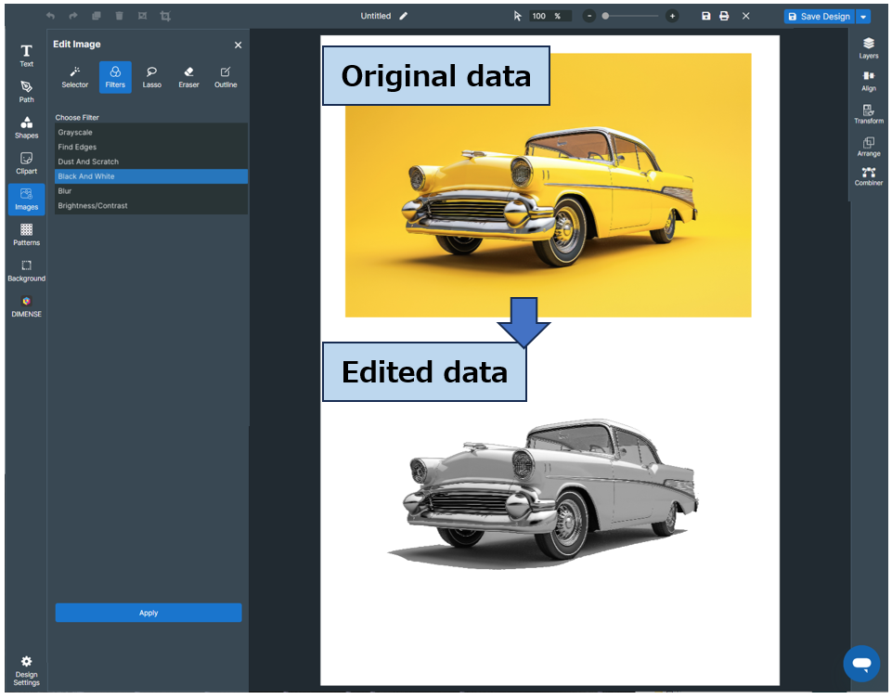Open the Shapes panel

pos(26,127)
